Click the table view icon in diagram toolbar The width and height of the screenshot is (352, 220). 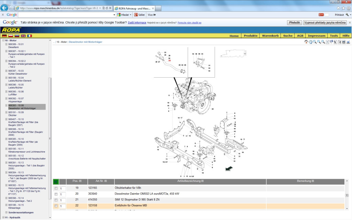click(x=344, y=42)
